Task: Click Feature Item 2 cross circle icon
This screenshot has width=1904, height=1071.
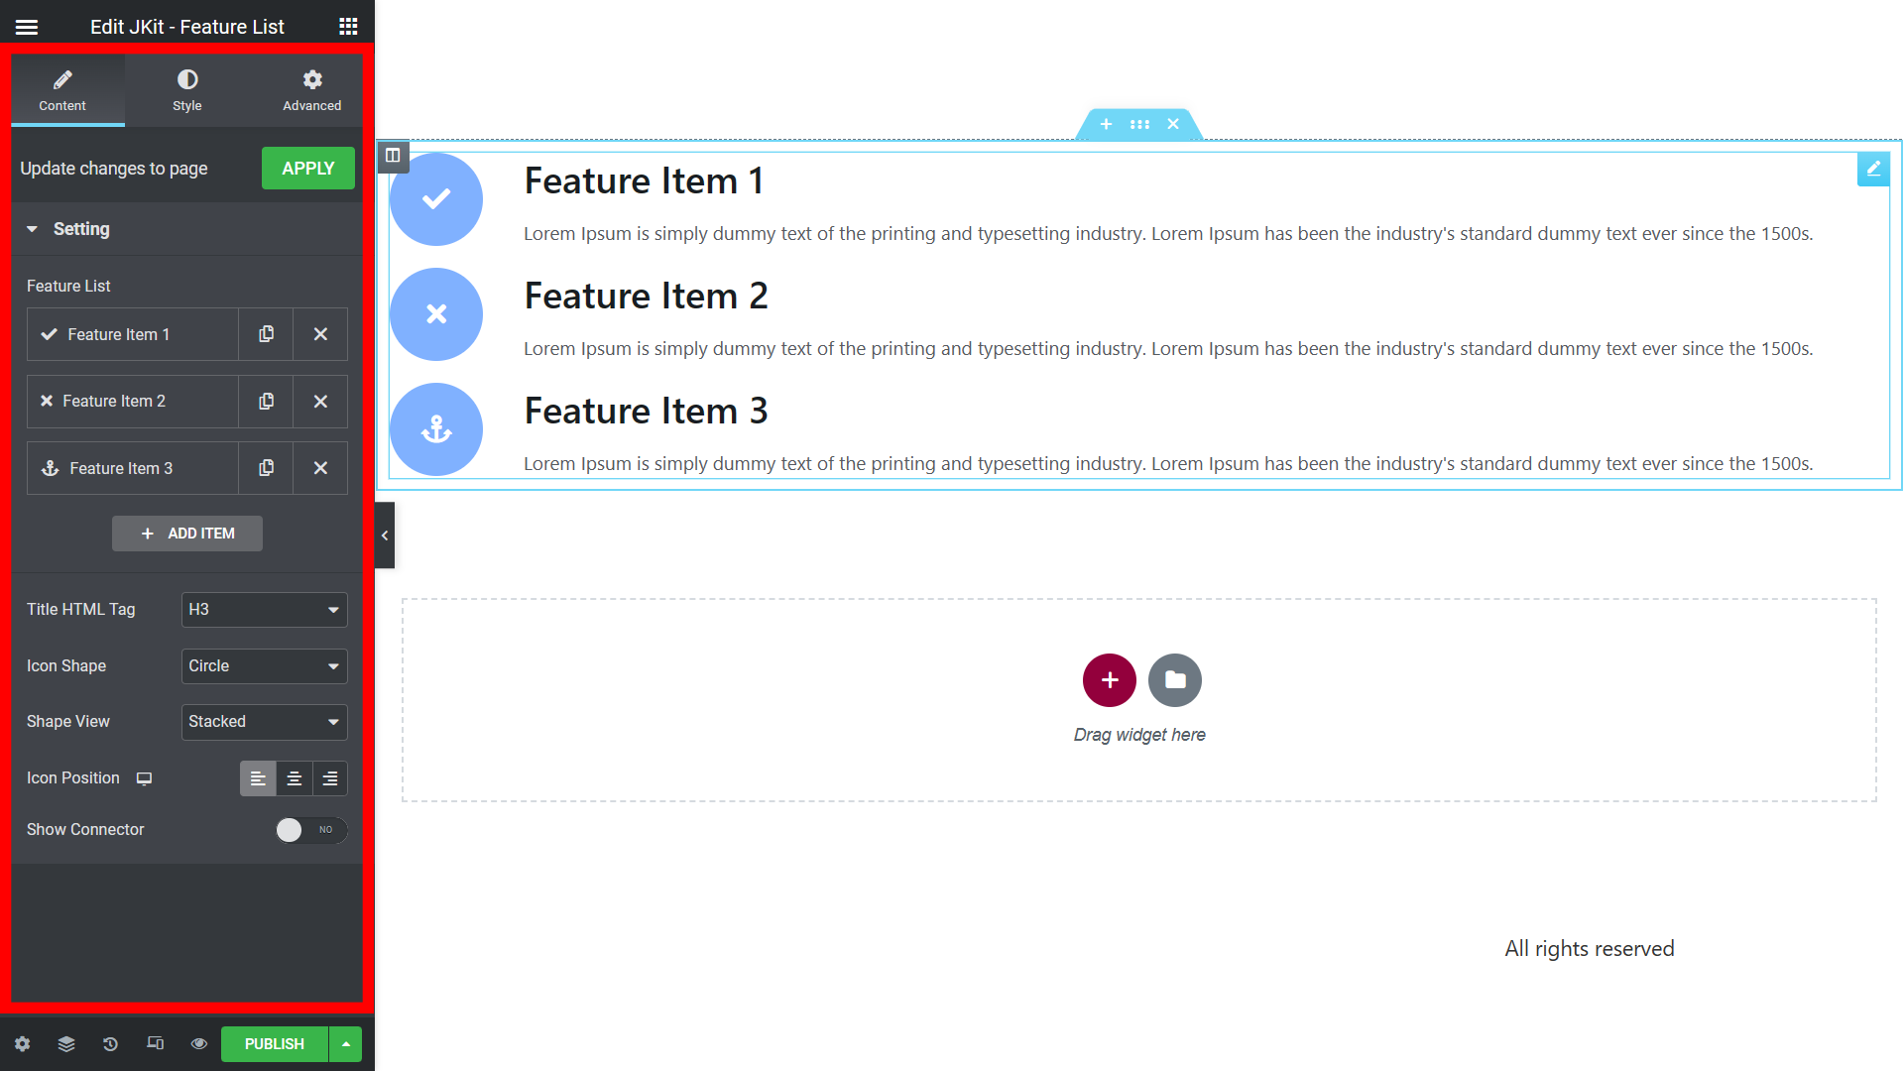Action: tap(436, 314)
